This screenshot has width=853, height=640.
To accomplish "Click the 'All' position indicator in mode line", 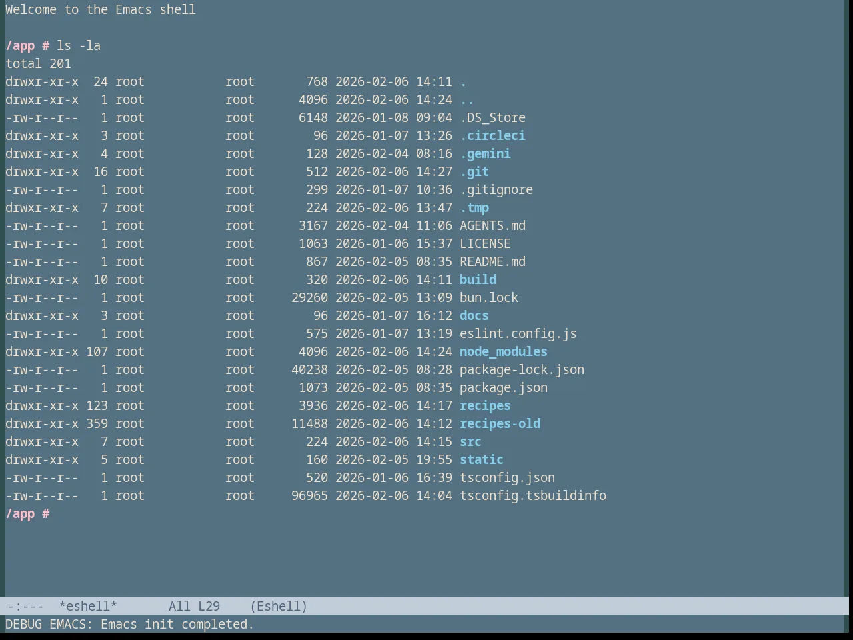I will (179, 606).
